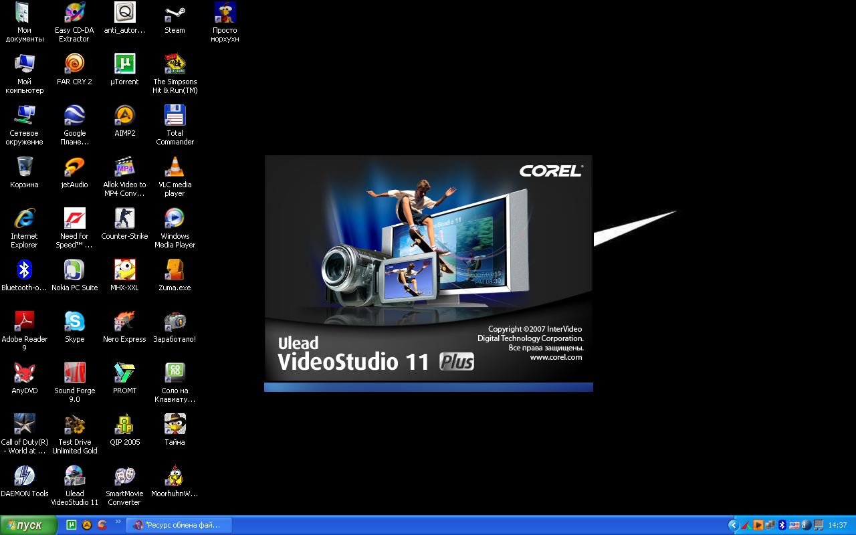Expand the quick launch overflow chevron
The width and height of the screenshot is (856, 535).
pos(118,522)
